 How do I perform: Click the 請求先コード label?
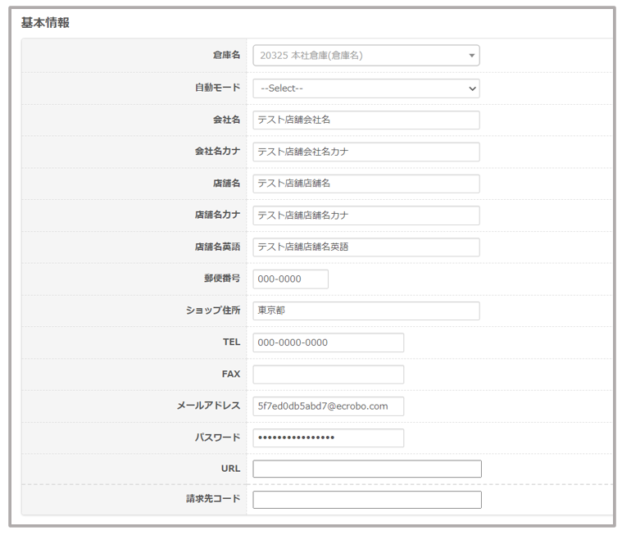(x=213, y=499)
